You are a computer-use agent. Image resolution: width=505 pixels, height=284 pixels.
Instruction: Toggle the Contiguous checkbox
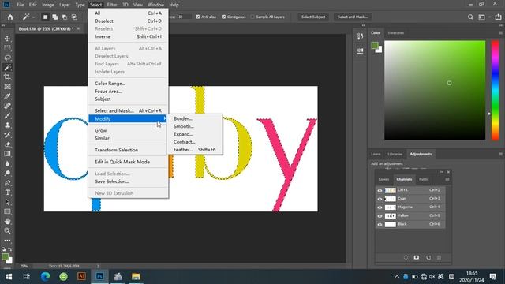[x=223, y=17]
